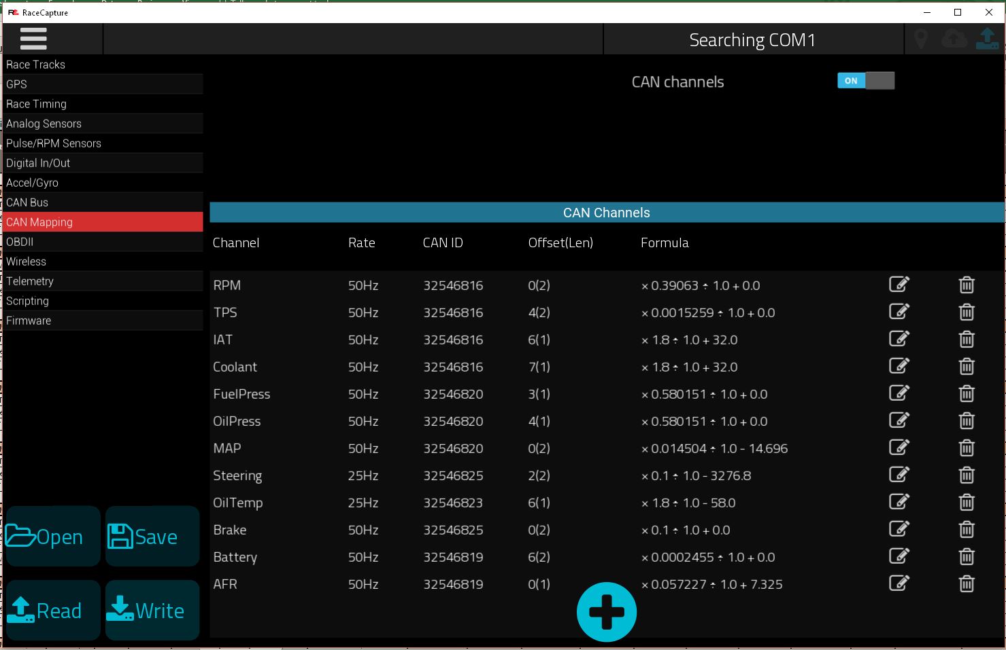Go to Analog Sensors section
The height and width of the screenshot is (650, 1006).
tap(103, 124)
